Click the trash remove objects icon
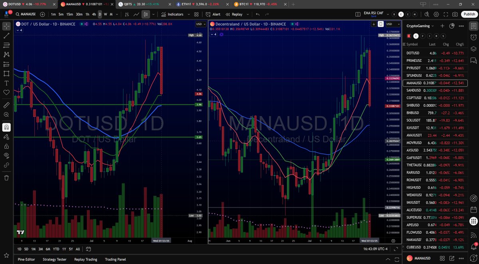The height and width of the screenshot is (264, 479). 6,178
